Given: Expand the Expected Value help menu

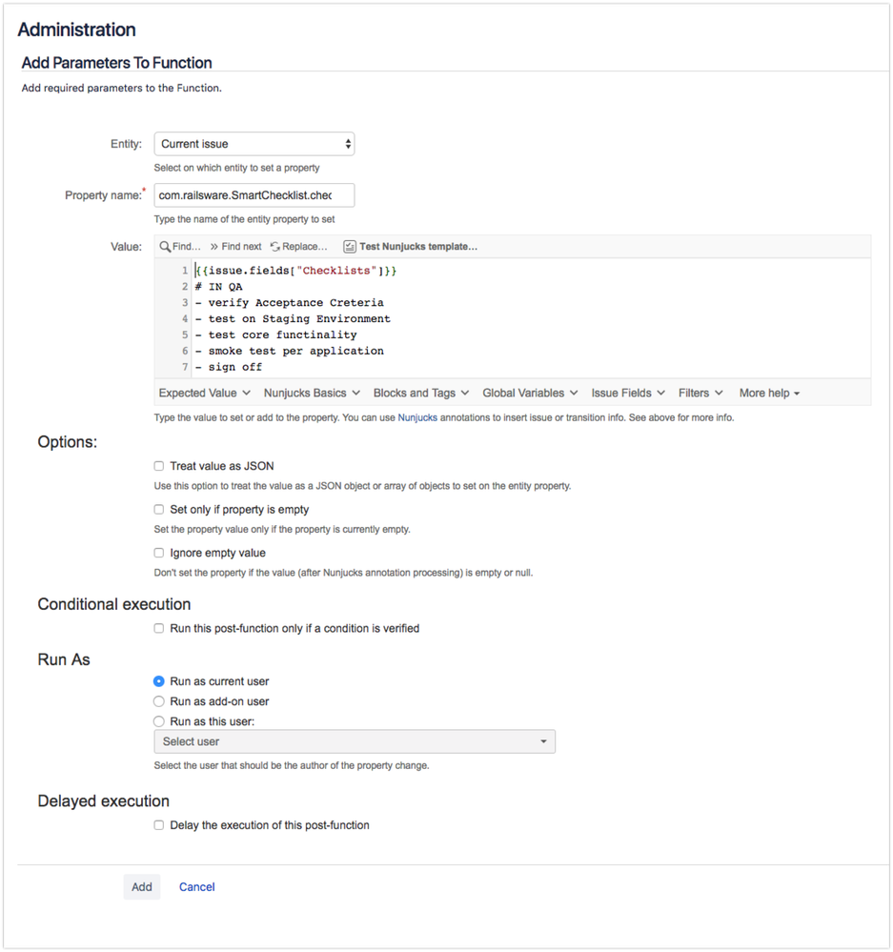Looking at the screenshot, I should pyautogui.click(x=205, y=393).
